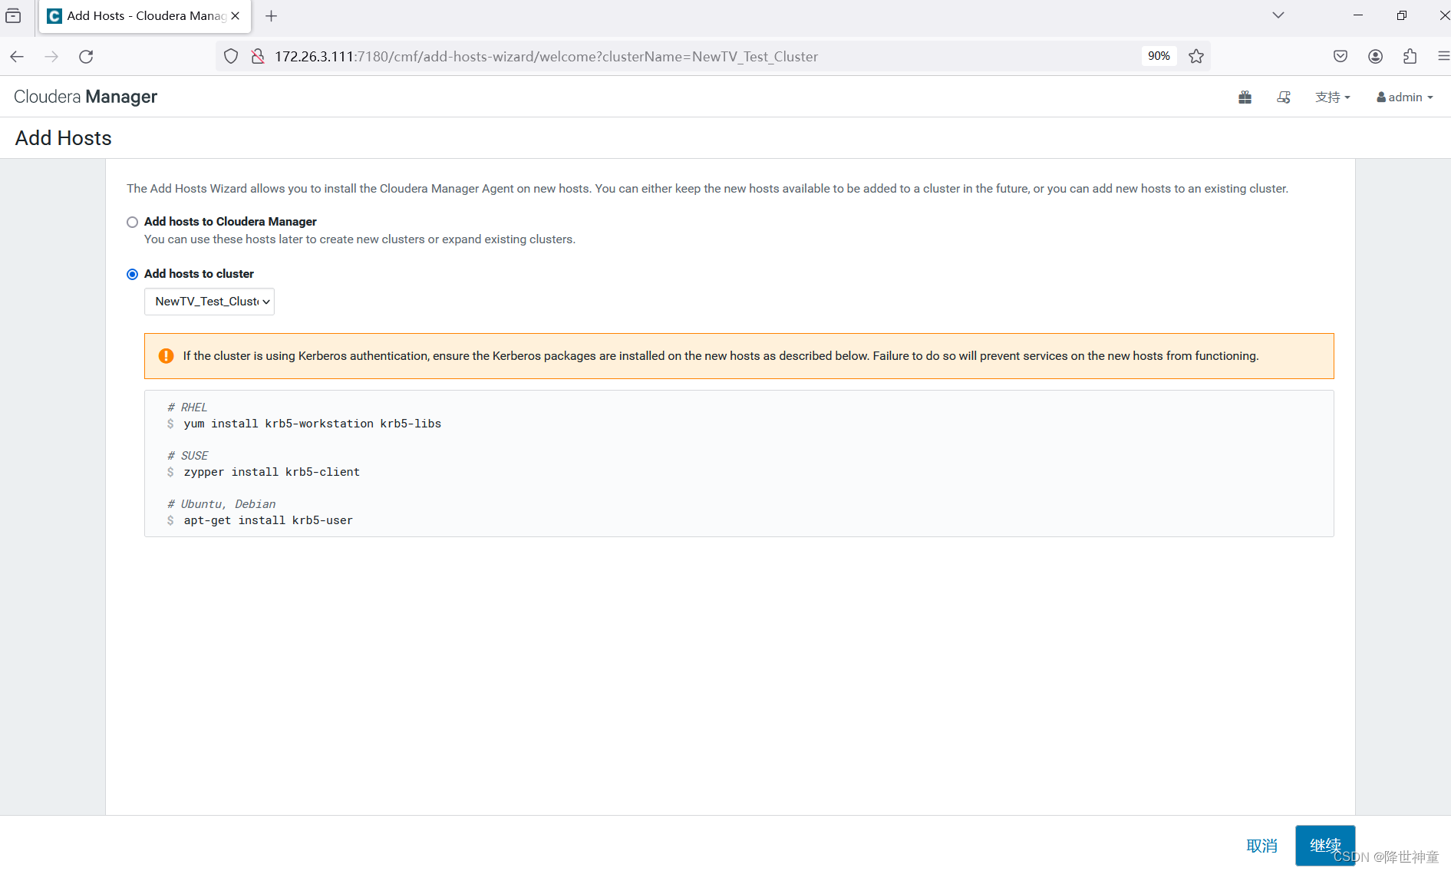Open the Pocket save icon
The image size is (1451, 871).
[x=1341, y=56]
